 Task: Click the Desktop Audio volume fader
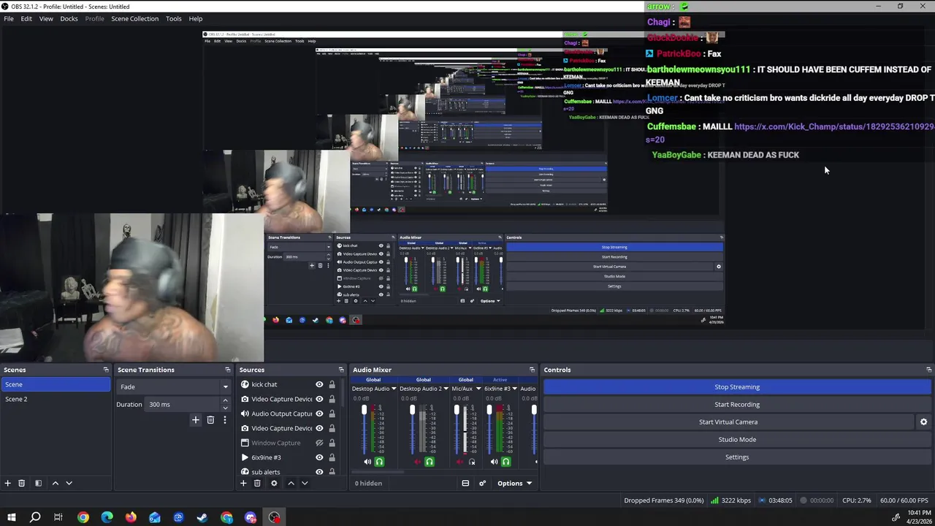tap(365, 411)
